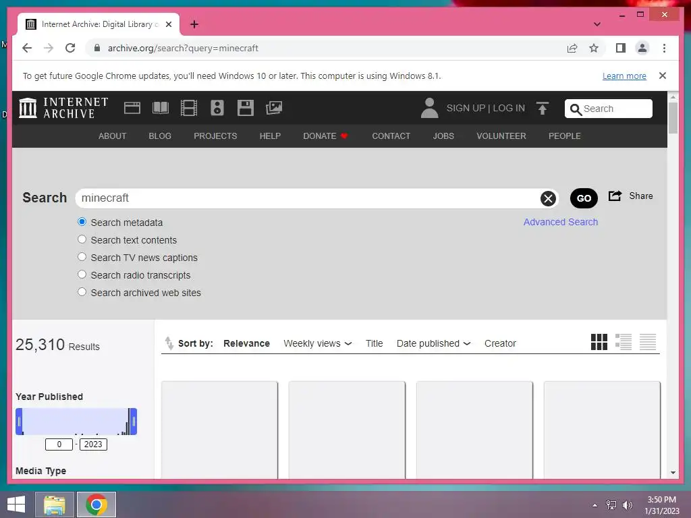Select the Internet Archive browser tab
This screenshot has height=518, width=691.
[x=98, y=24]
